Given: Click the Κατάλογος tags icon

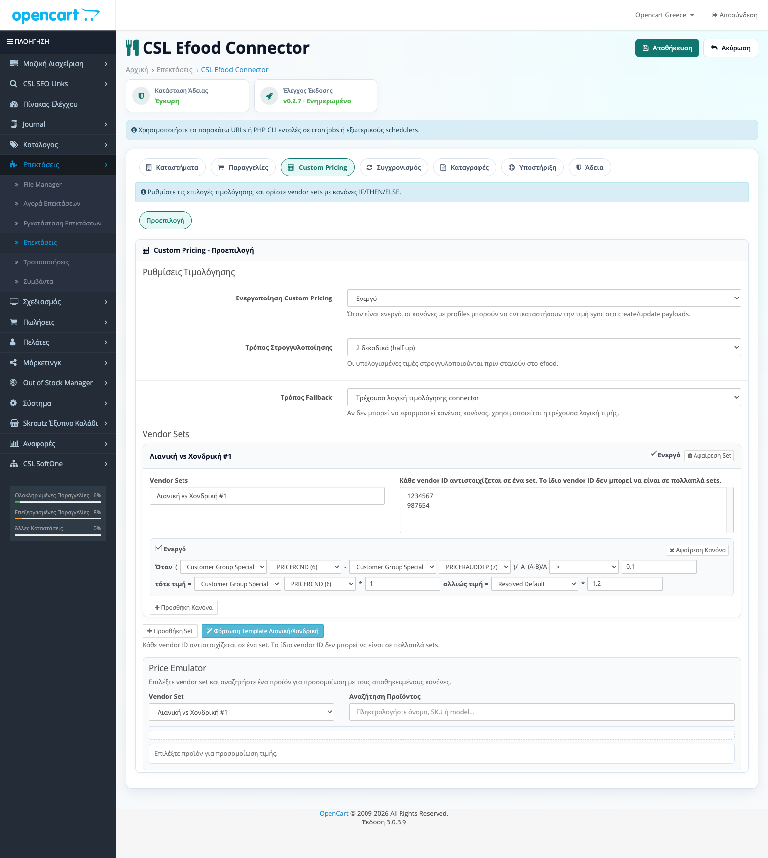Looking at the screenshot, I should pyautogui.click(x=14, y=145).
